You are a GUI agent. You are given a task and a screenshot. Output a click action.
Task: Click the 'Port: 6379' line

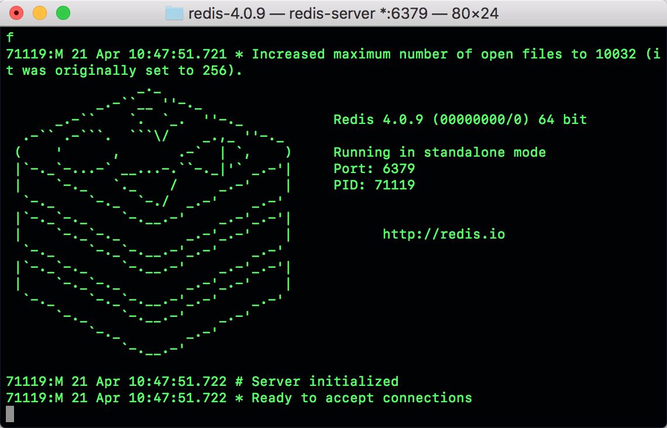[x=374, y=169]
